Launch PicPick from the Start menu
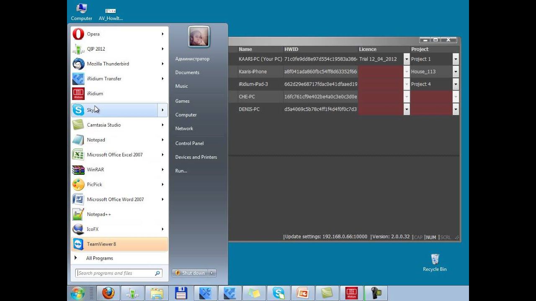The image size is (536, 301). (119, 184)
